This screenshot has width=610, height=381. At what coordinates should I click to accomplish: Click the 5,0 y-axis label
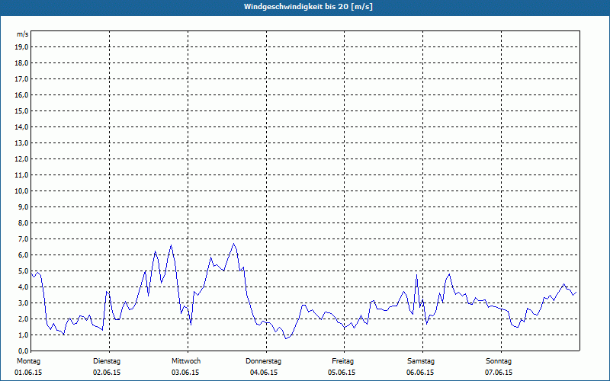(x=23, y=271)
